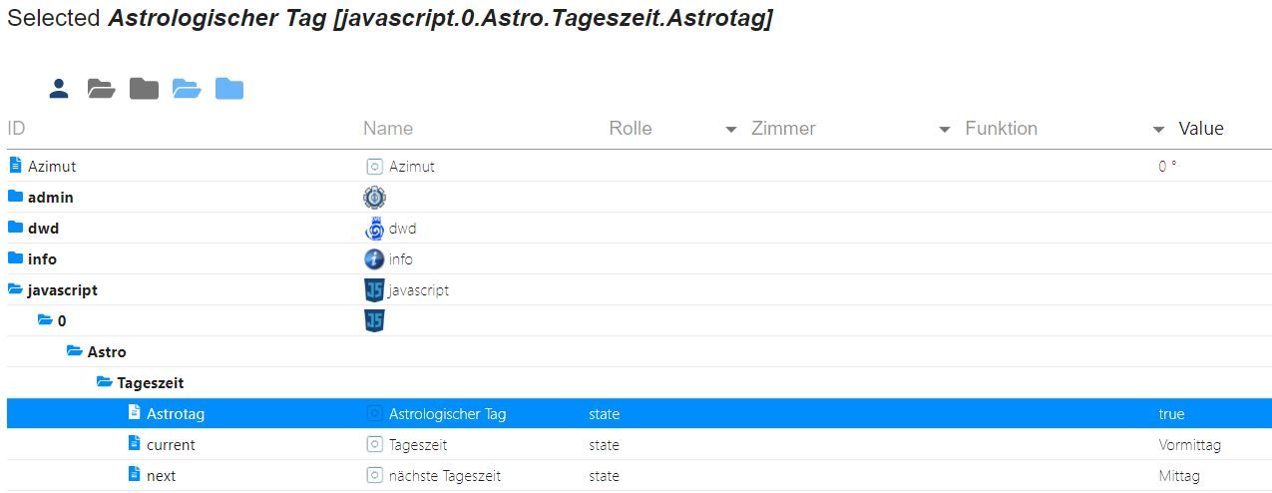Click the ID filter field
The height and width of the screenshot is (493, 1272).
tap(180, 129)
